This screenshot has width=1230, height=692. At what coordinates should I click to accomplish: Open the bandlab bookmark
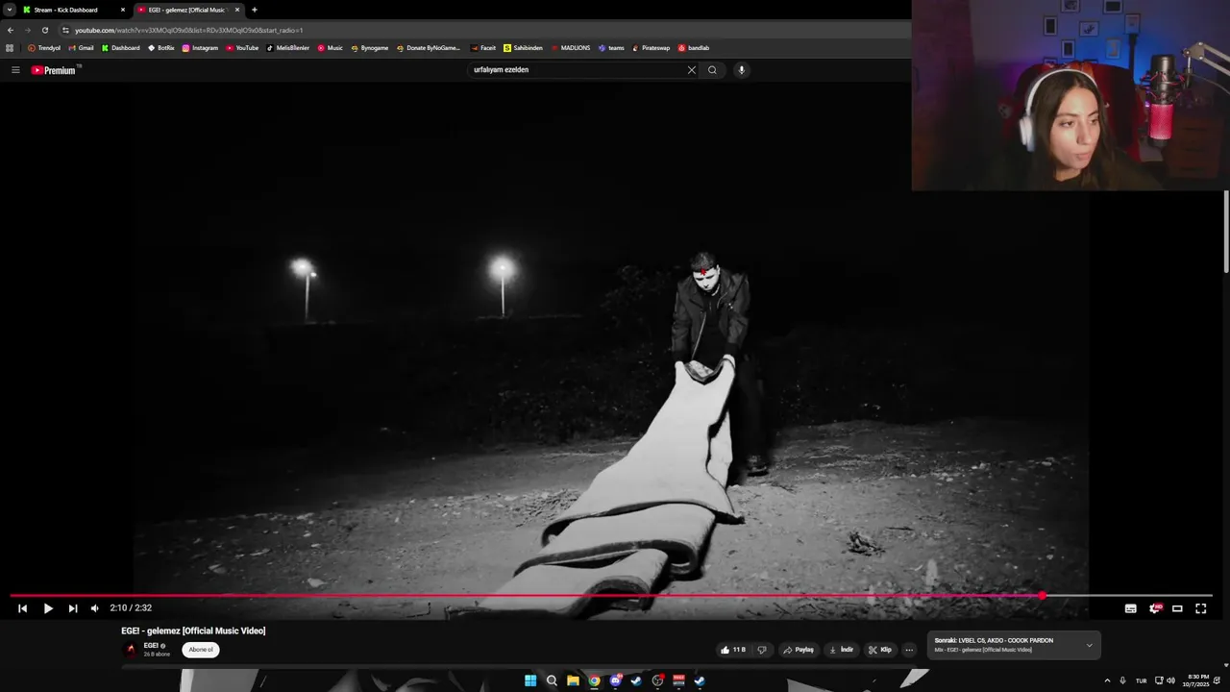(x=694, y=48)
